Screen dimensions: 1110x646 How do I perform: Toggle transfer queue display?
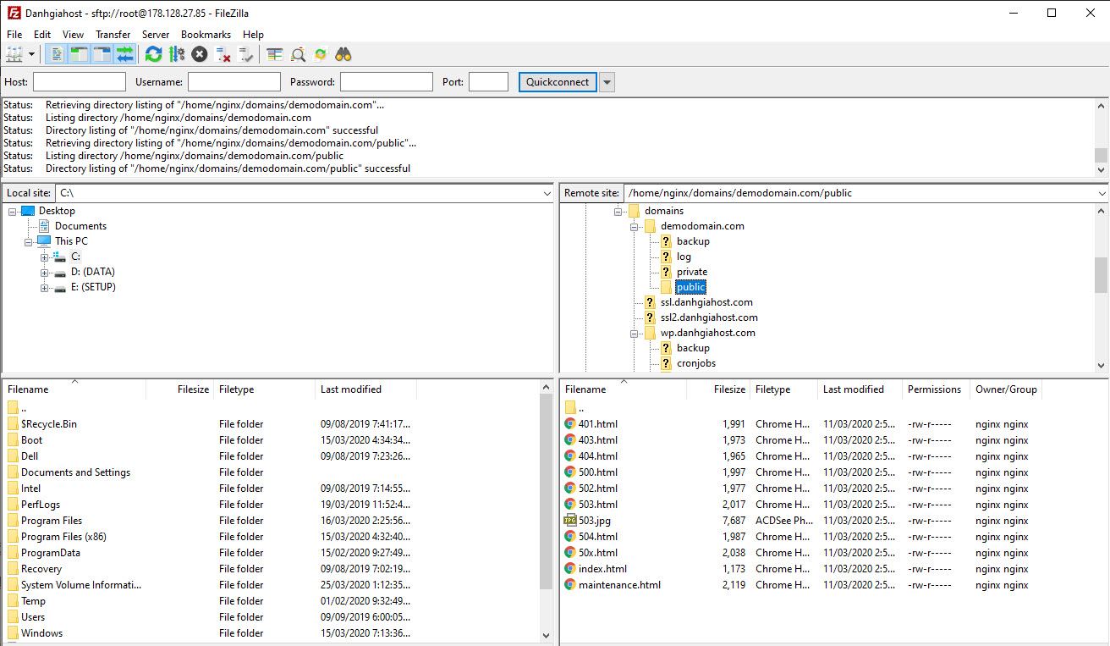(124, 54)
